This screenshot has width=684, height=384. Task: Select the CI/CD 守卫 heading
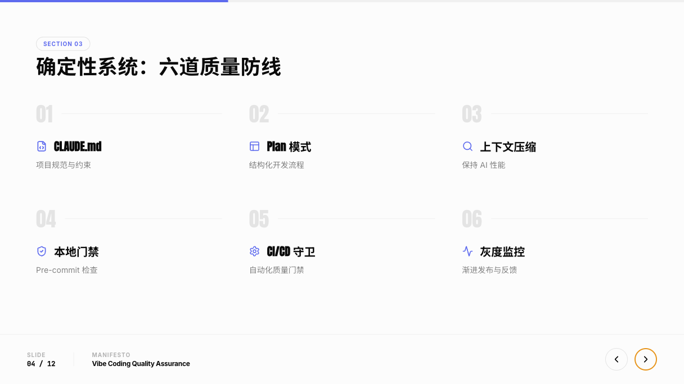(x=291, y=252)
